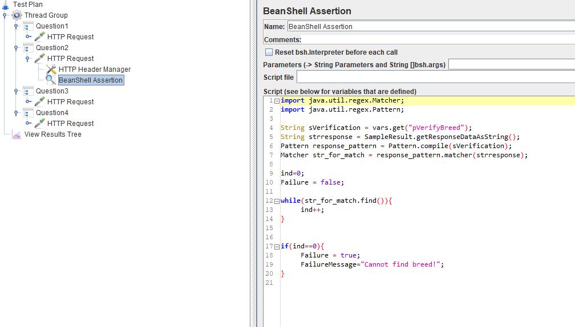Collapse the Question2 tree node

pos(16,48)
